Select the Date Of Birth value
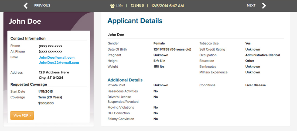297x131 pixels. (172, 49)
